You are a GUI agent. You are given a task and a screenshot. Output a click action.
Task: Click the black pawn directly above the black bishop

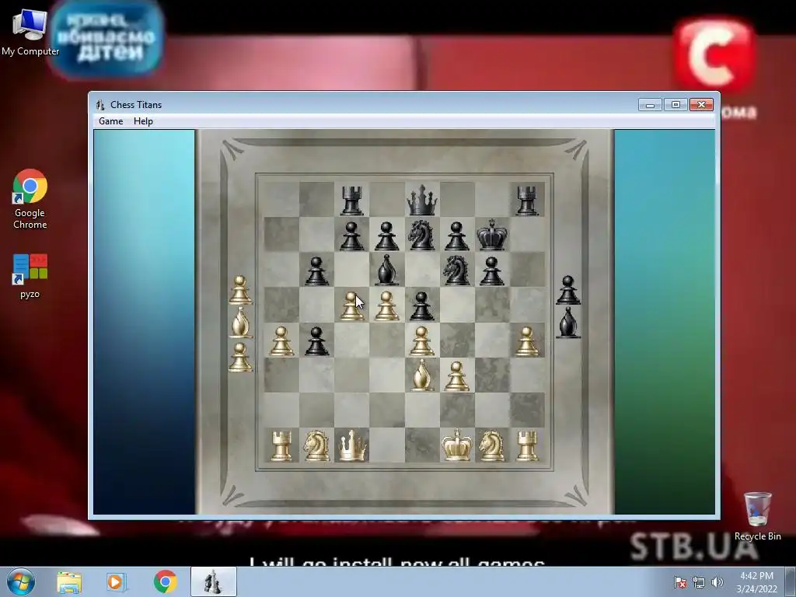(x=386, y=236)
